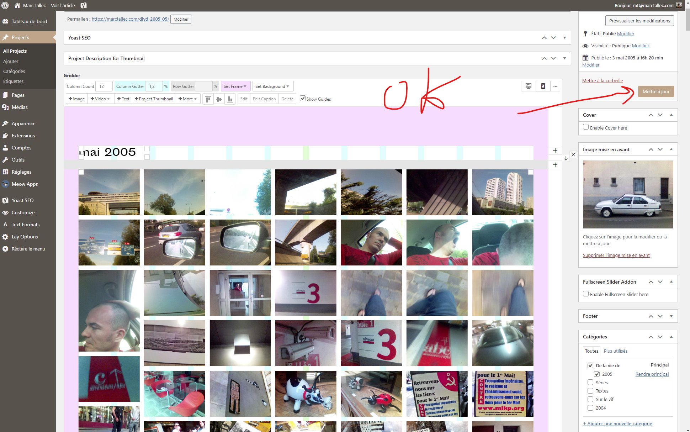Open the three-dots gridder options
690x432 pixels.
pos(555,86)
